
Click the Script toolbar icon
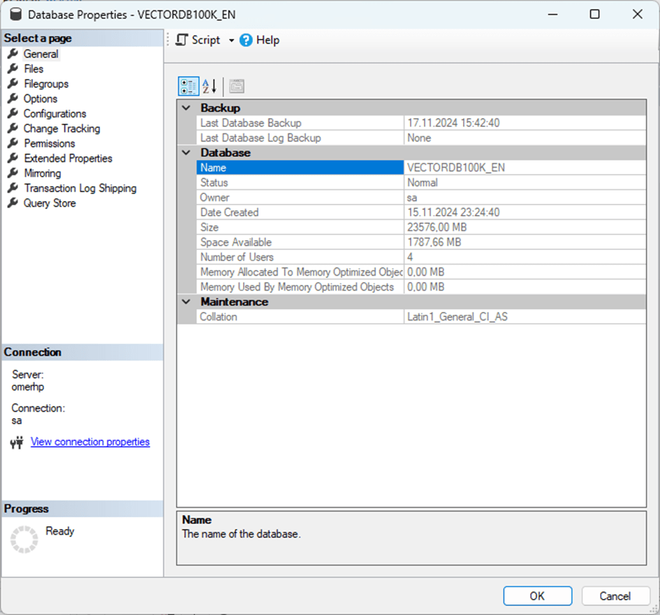coord(182,40)
